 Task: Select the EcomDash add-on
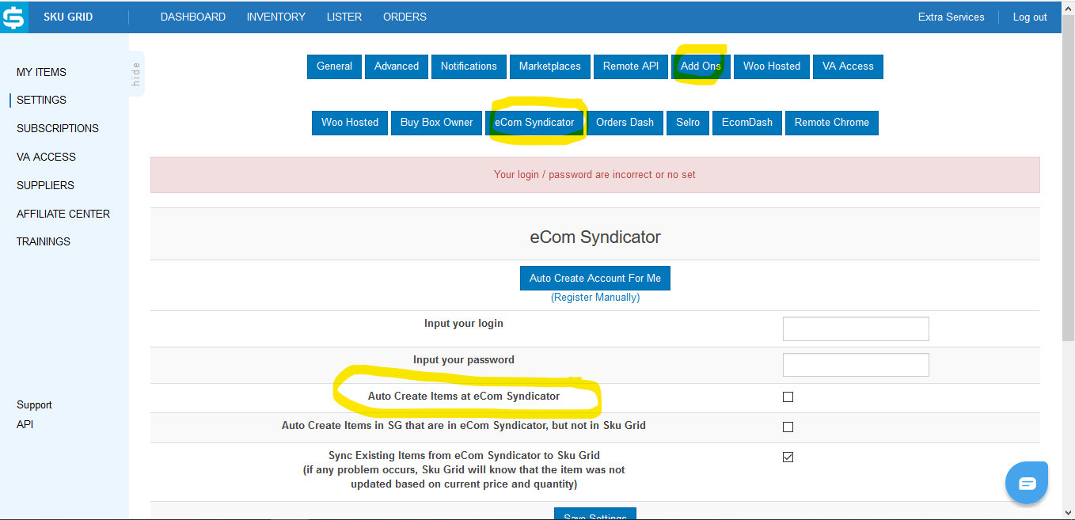pyautogui.click(x=747, y=123)
